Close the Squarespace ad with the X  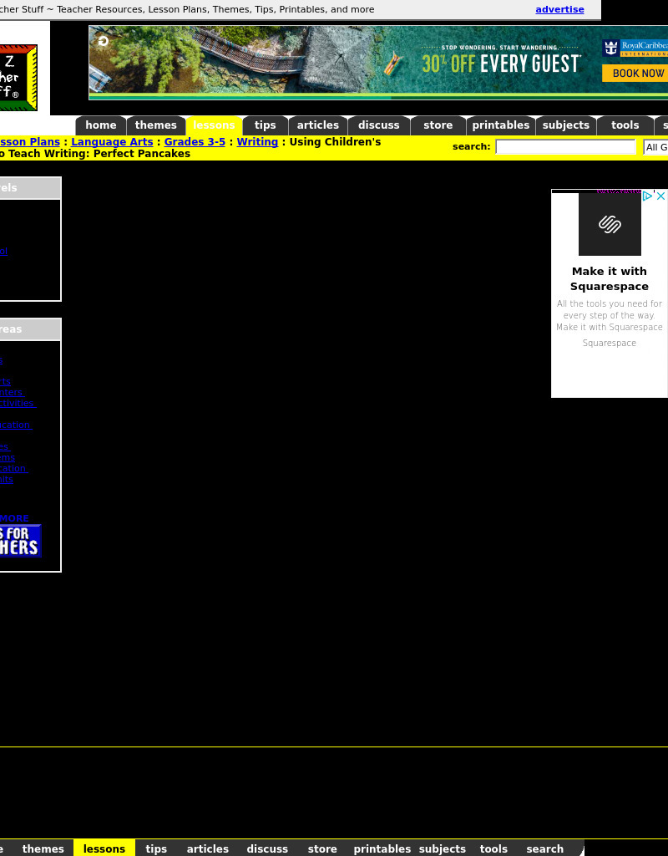coord(660,196)
